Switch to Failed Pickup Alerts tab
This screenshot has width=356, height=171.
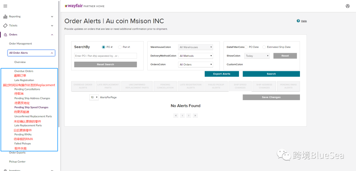(x=216, y=86)
